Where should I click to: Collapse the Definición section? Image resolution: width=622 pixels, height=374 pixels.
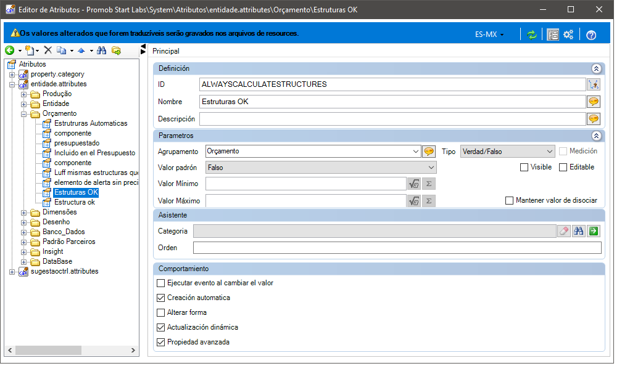coord(596,68)
